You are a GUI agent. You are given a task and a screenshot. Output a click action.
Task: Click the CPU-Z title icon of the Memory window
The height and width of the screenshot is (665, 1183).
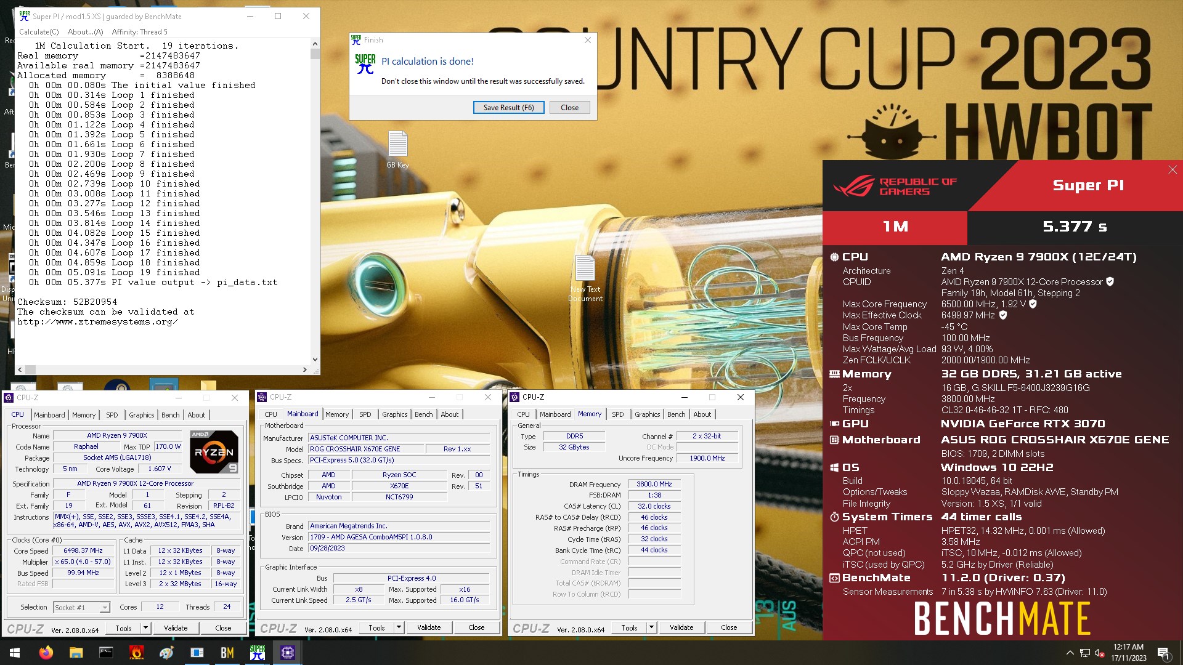click(x=515, y=397)
